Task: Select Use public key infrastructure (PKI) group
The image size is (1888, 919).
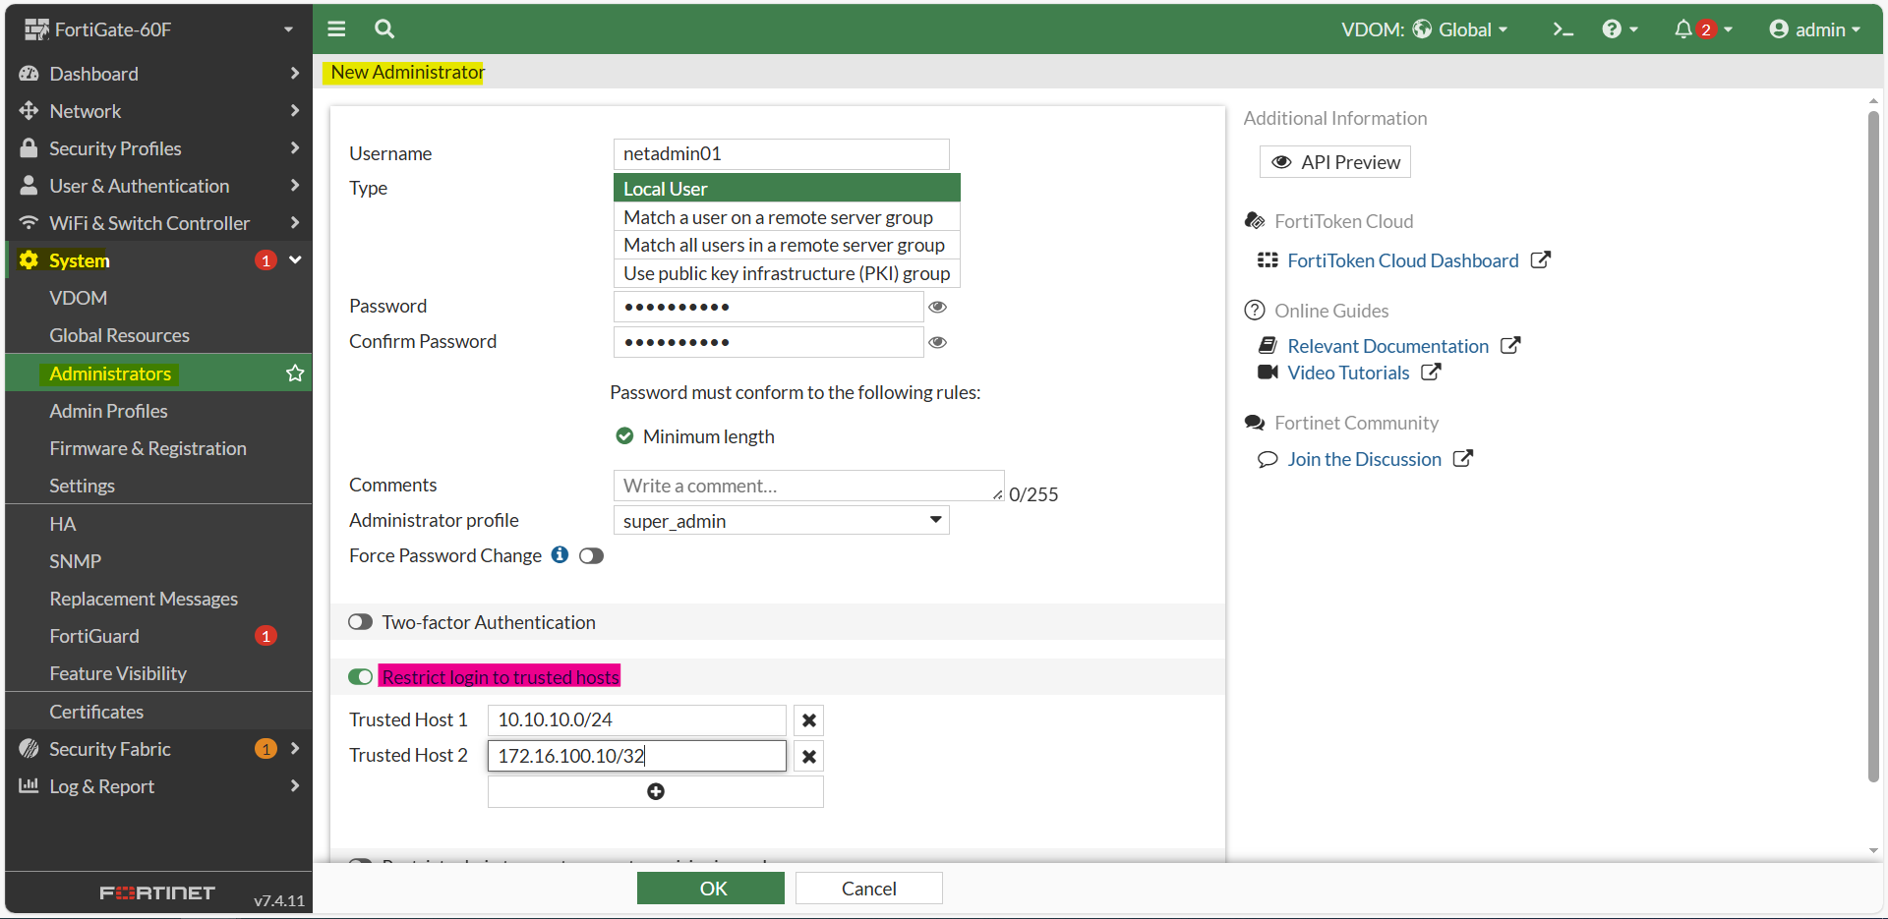Action: 787,273
